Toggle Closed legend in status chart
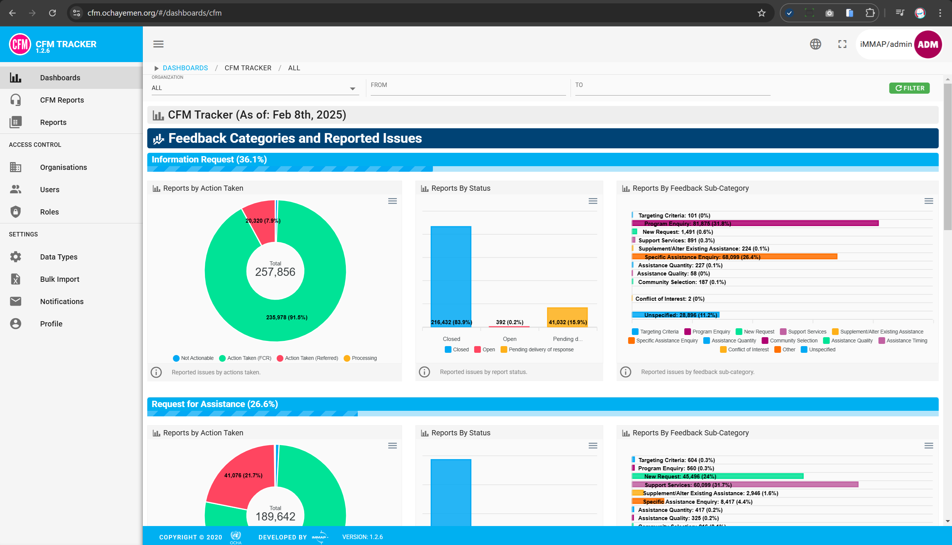Viewport: 952px width, 545px height. [x=457, y=349]
